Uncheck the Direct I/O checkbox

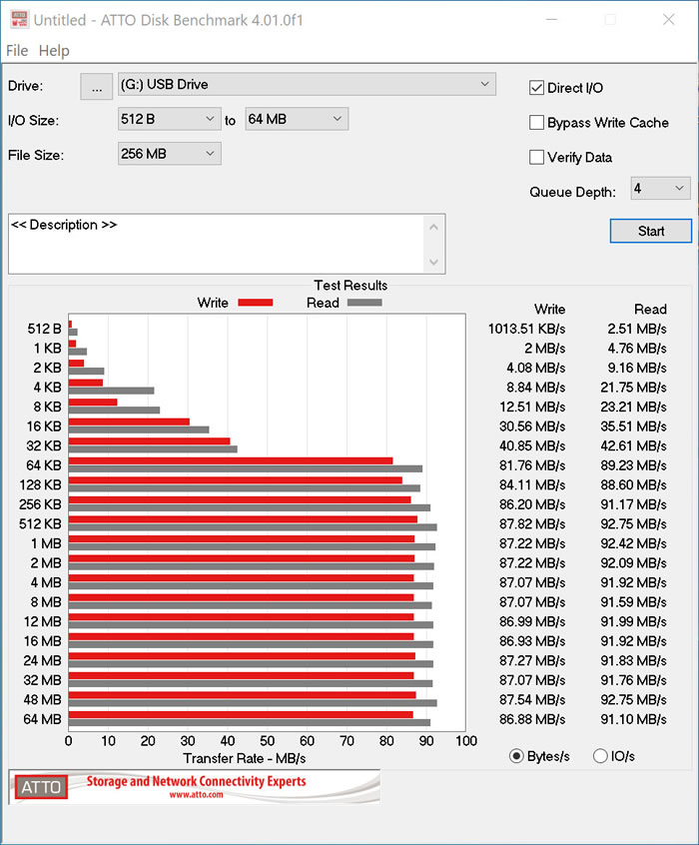click(537, 88)
